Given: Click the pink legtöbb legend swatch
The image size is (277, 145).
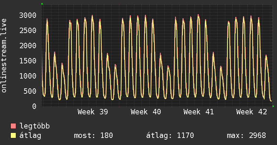Looking at the screenshot, I should 13,126.
